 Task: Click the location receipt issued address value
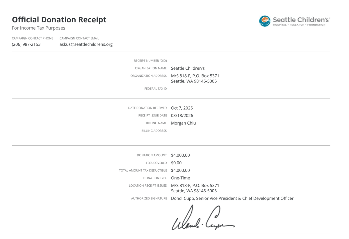click(x=195, y=188)
